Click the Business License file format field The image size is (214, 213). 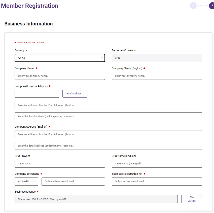tap(96, 199)
